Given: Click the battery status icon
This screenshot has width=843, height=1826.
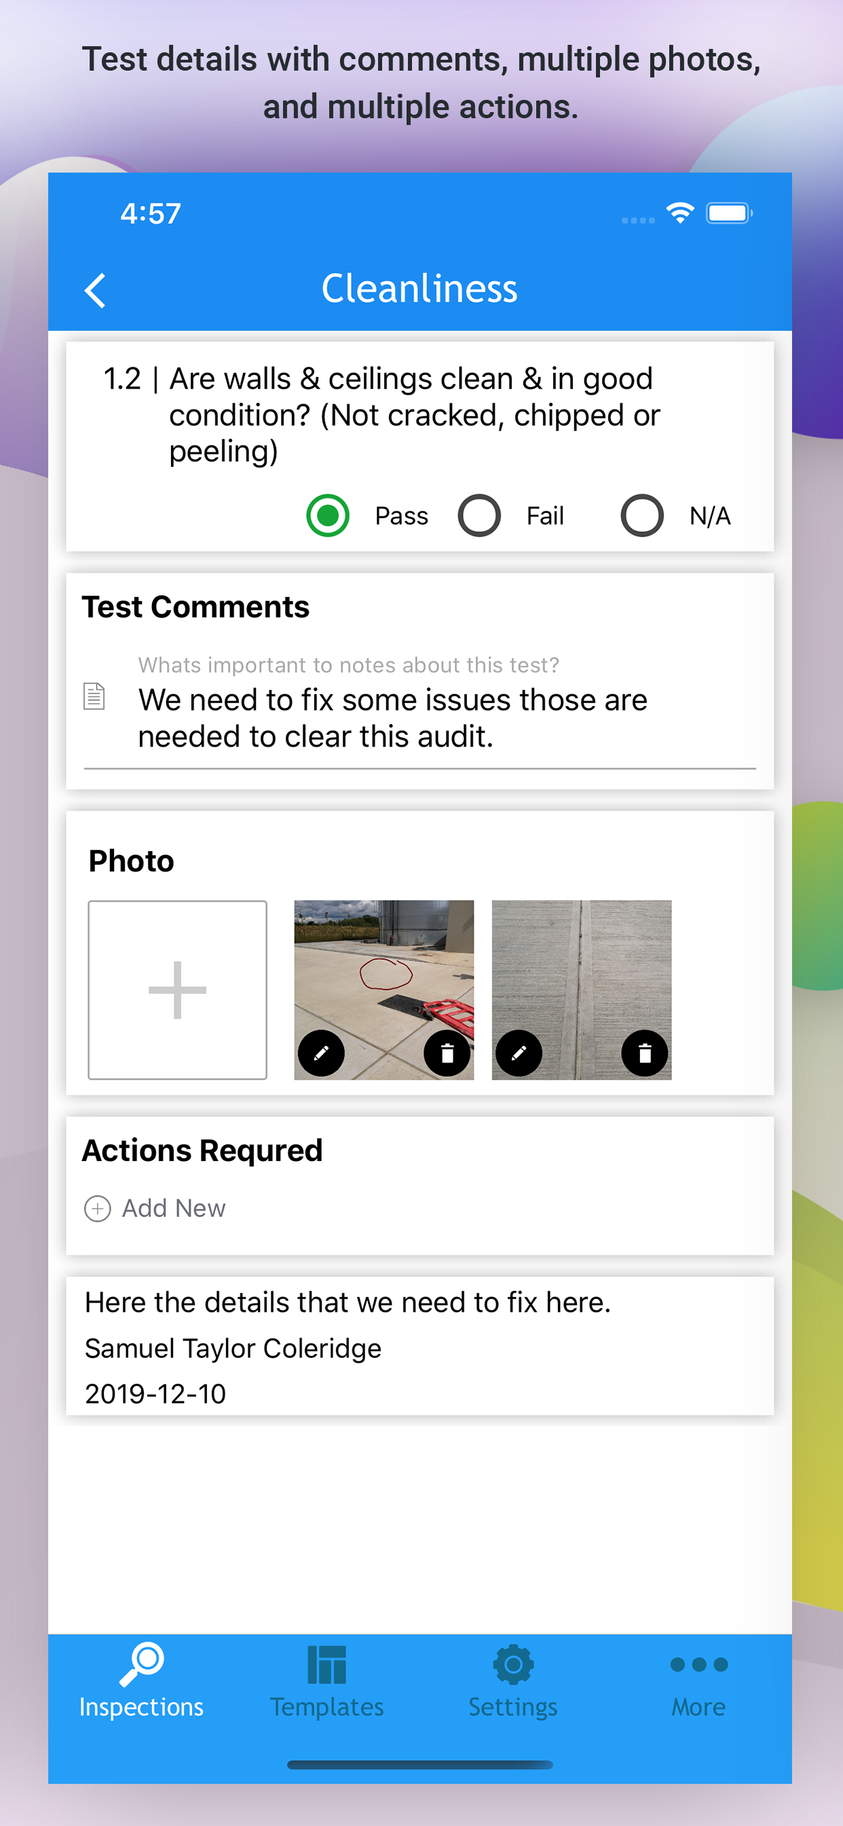Looking at the screenshot, I should 729,213.
